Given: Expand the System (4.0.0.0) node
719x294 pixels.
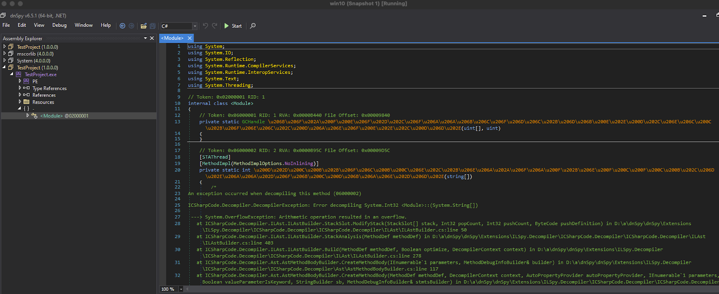Looking at the screenshot, I should point(4,61).
